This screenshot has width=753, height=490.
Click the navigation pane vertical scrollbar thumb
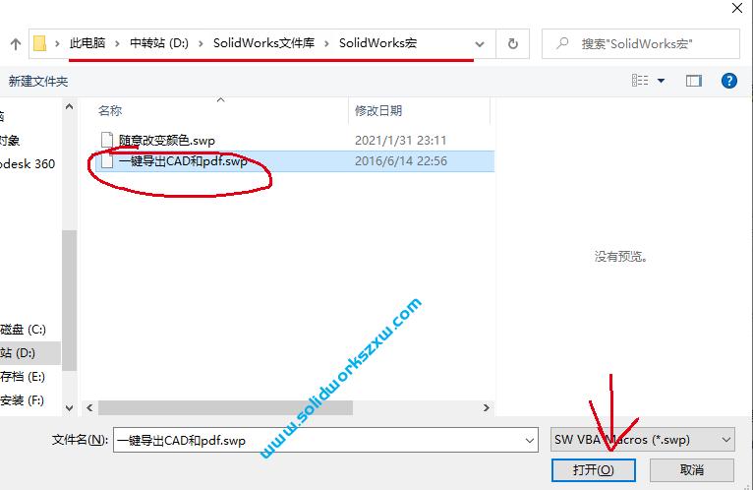(x=69, y=300)
